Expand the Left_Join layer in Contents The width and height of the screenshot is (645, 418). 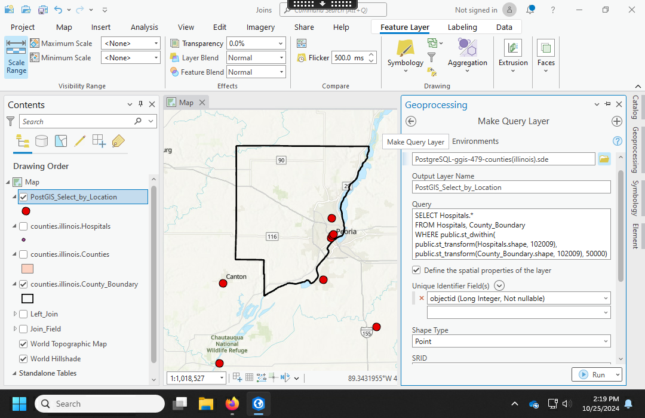[x=15, y=314]
